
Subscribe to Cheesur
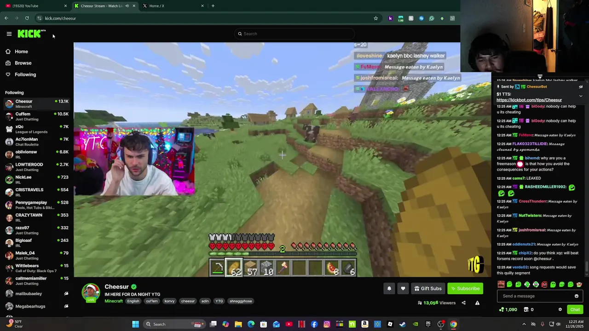(x=465, y=288)
